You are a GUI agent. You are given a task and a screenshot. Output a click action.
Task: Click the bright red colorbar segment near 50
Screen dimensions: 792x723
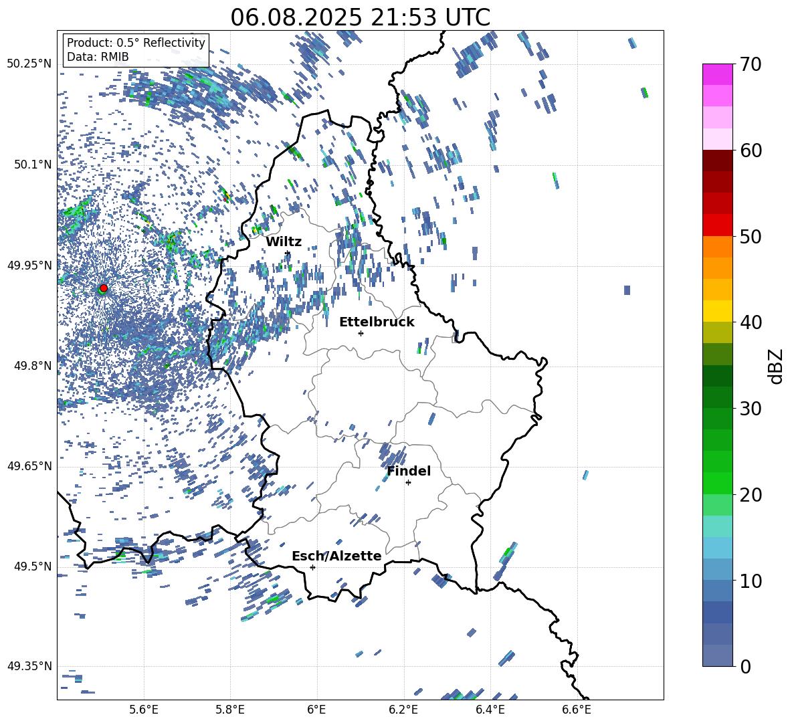pyautogui.click(x=717, y=225)
